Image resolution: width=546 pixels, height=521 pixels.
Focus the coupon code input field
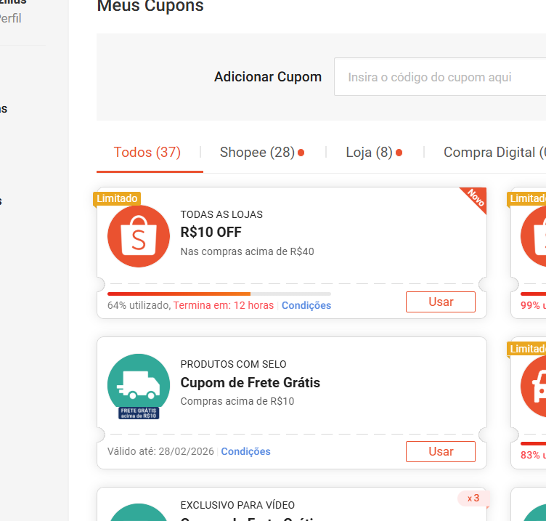(x=440, y=77)
